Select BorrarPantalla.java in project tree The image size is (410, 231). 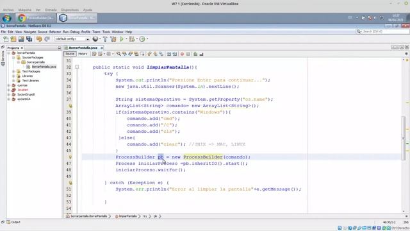tap(44, 67)
